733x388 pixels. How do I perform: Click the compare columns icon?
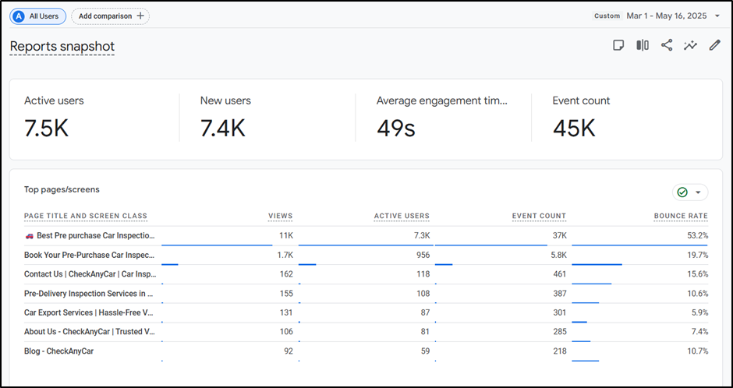(643, 45)
